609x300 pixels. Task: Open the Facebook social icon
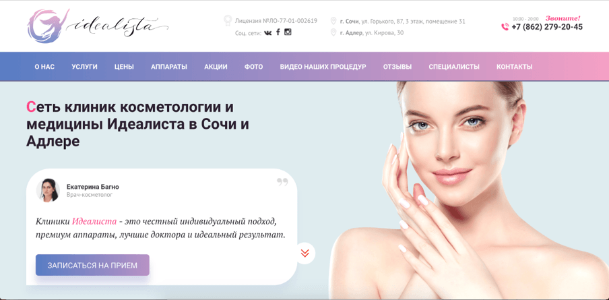278,32
